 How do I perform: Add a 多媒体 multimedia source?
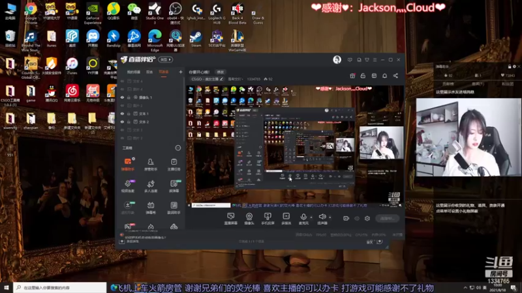coord(286,219)
